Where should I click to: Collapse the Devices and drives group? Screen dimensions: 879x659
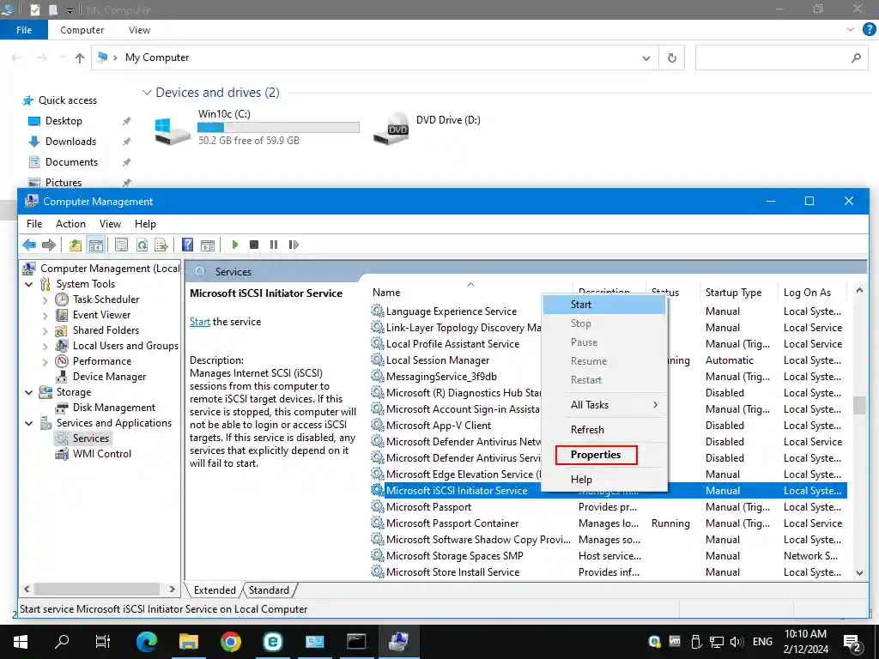(147, 93)
